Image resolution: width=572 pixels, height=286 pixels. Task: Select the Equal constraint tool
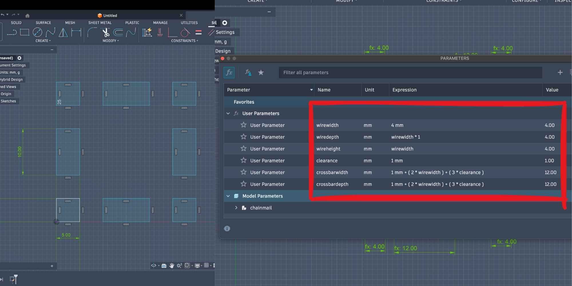[x=198, y=32]
